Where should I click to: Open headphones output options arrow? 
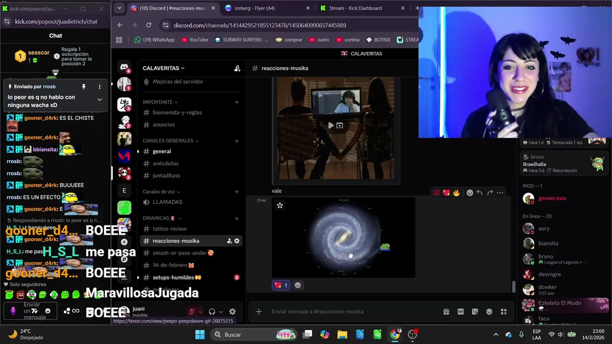tap(220, 312)
